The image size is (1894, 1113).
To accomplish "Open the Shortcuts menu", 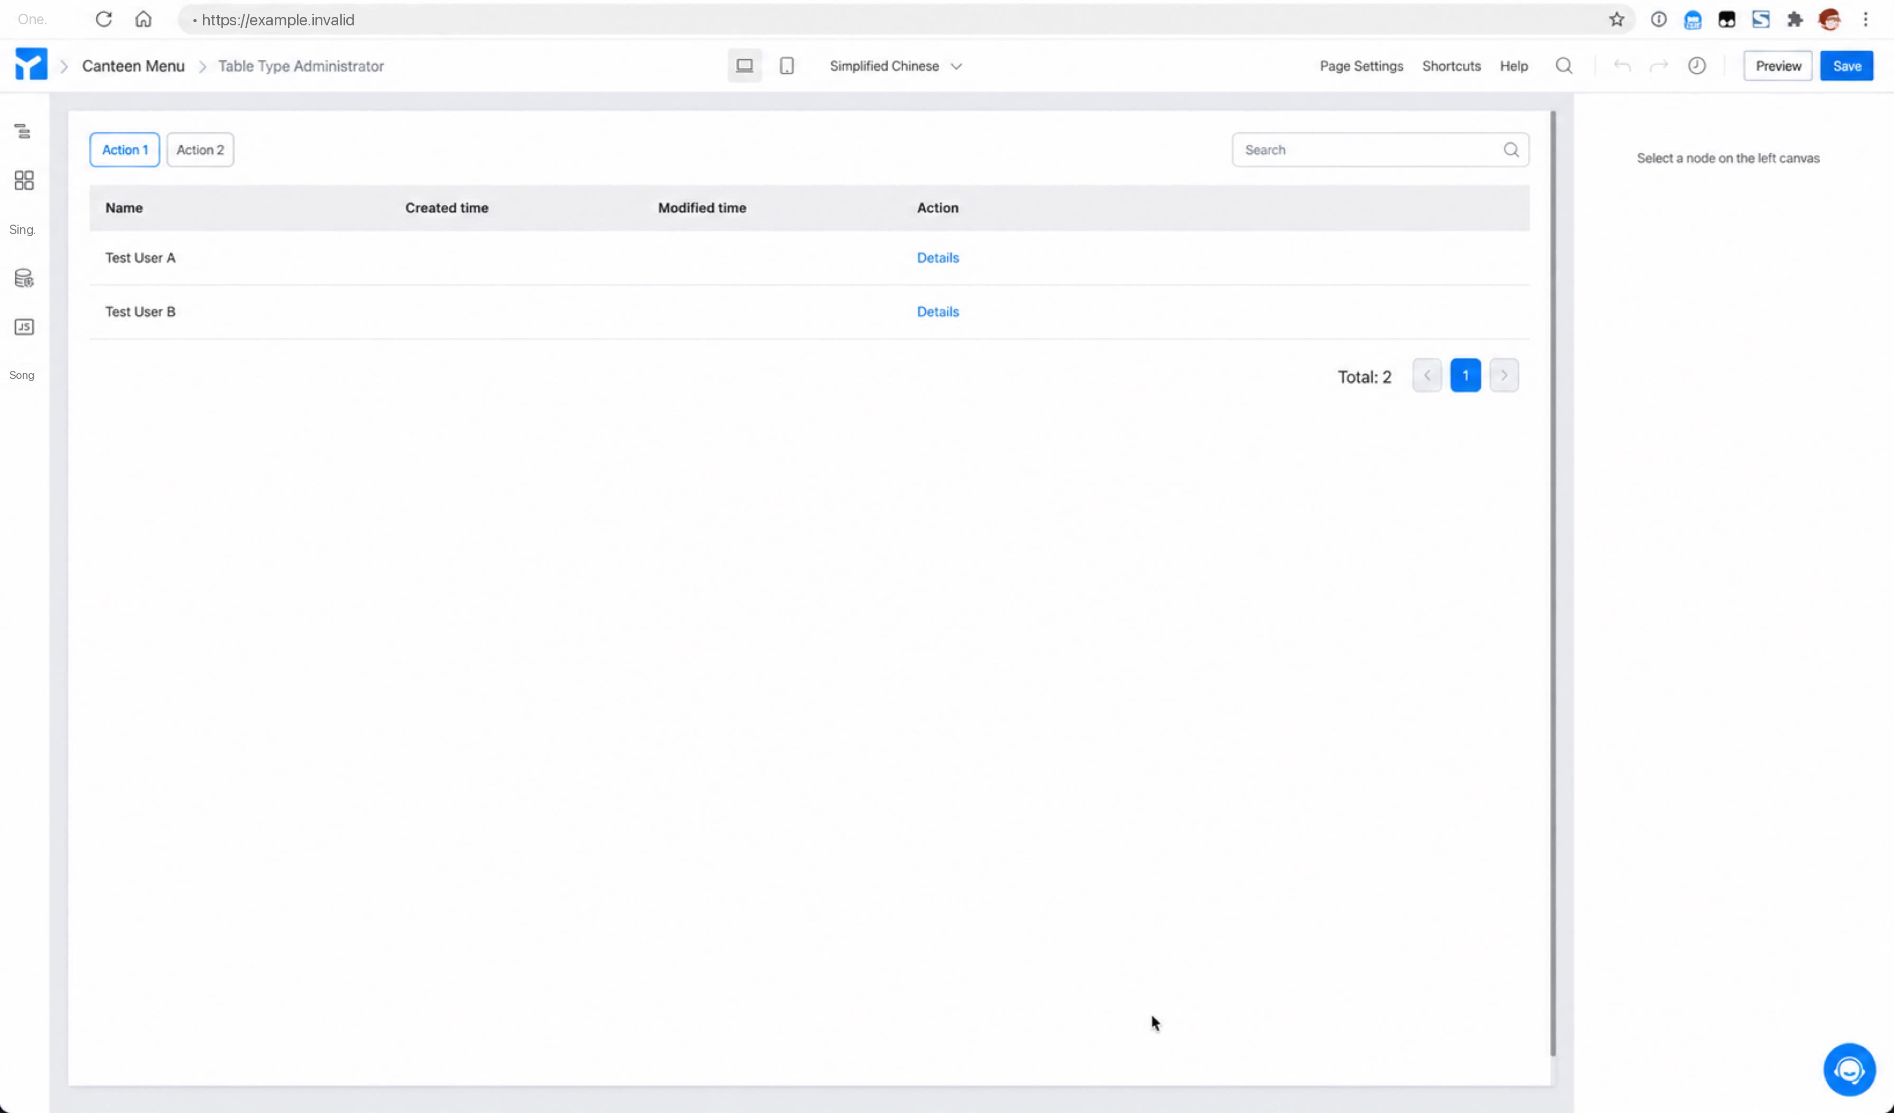I will (x=1451, y=66).
